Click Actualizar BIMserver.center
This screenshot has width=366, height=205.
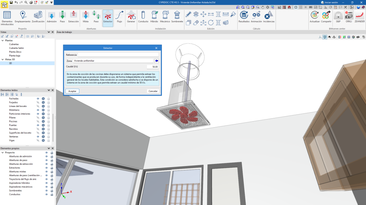(x=315, y=17)
